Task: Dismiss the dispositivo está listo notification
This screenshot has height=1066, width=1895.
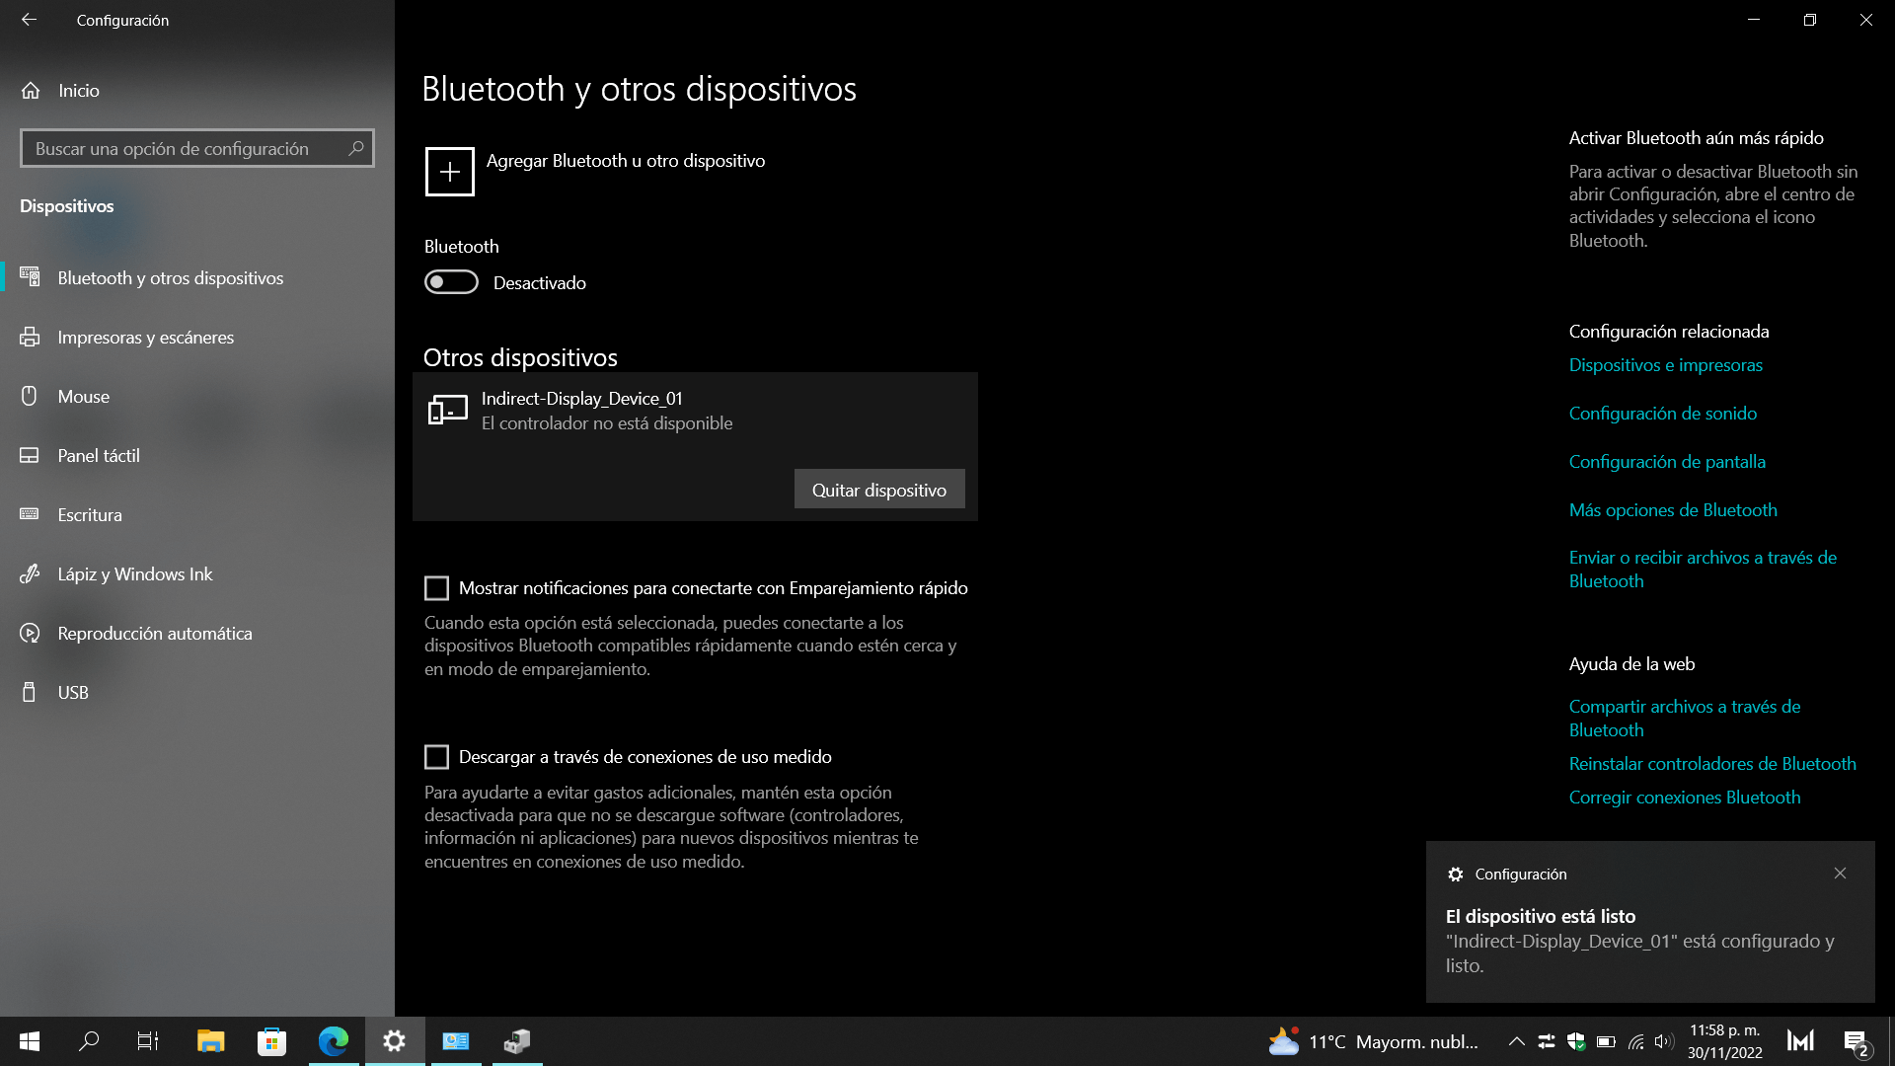Action: click(x=1840, y=874)
